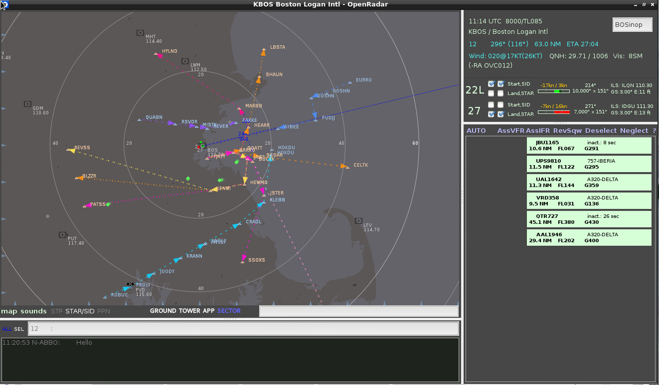This screenshot has width=659, height=385.
Task: Enable runway 22L Land checkbox
Action: click(492, 93)
